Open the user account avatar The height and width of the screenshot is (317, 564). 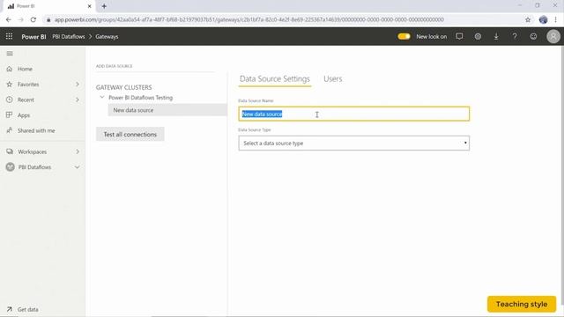coord(553,36)
